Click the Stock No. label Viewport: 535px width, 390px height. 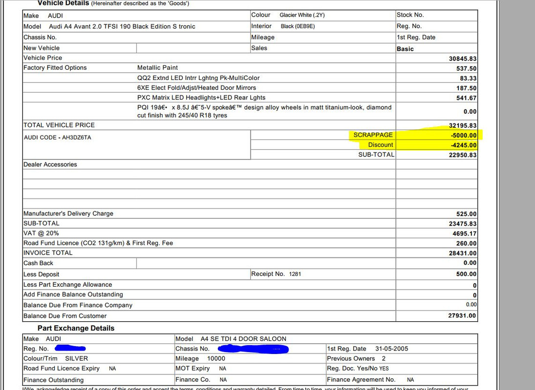[x=410, y=15]
